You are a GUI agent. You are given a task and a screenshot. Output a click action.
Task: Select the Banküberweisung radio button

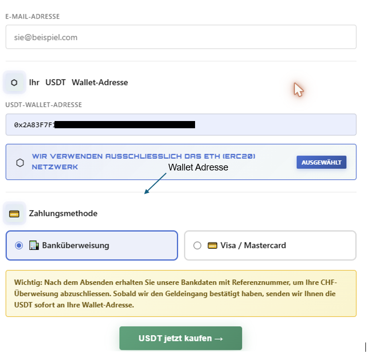pos(19,246)
